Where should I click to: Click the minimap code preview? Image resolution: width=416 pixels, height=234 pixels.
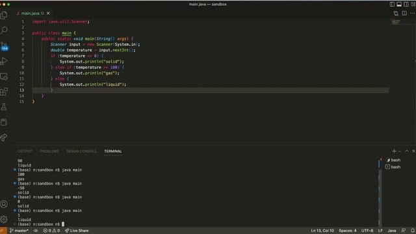395,22
